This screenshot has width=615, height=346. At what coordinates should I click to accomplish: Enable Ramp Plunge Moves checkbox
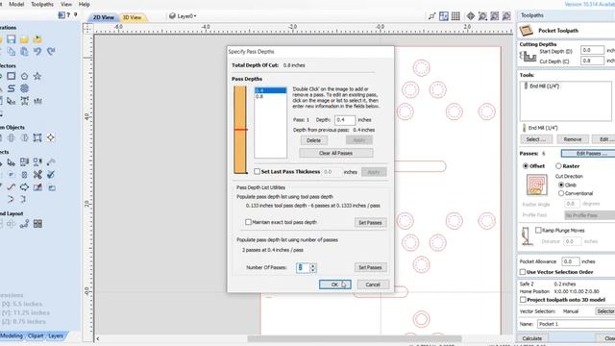(538, 231)
